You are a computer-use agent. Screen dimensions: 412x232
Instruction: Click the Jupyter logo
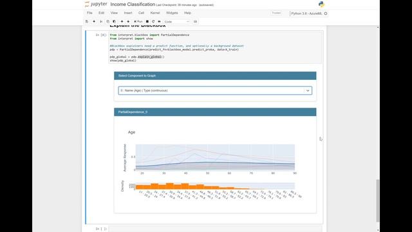96,5
